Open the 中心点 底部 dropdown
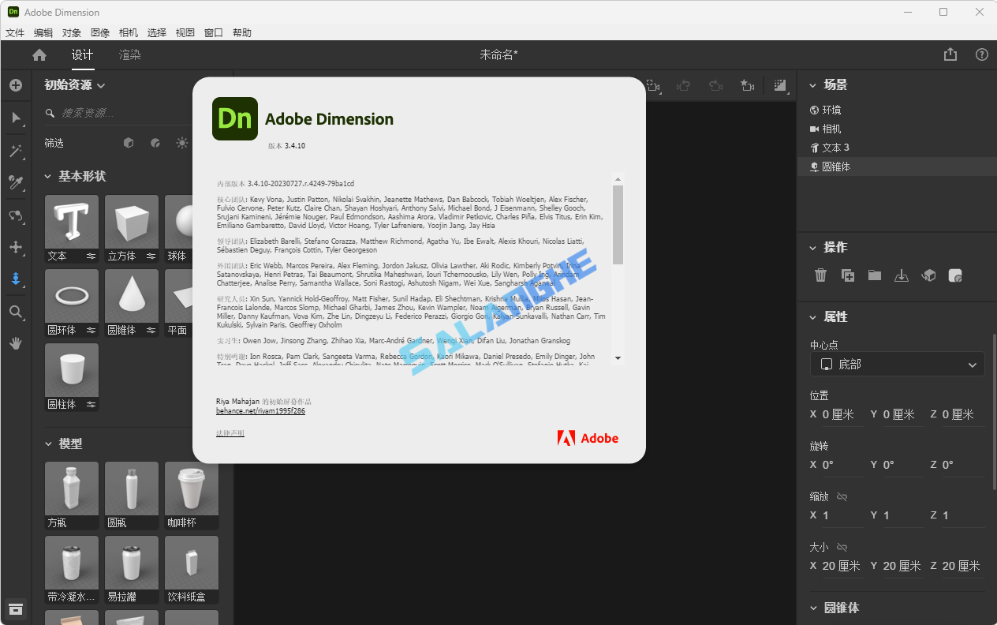Screen dimensions: 997x625 pos(897,365)
